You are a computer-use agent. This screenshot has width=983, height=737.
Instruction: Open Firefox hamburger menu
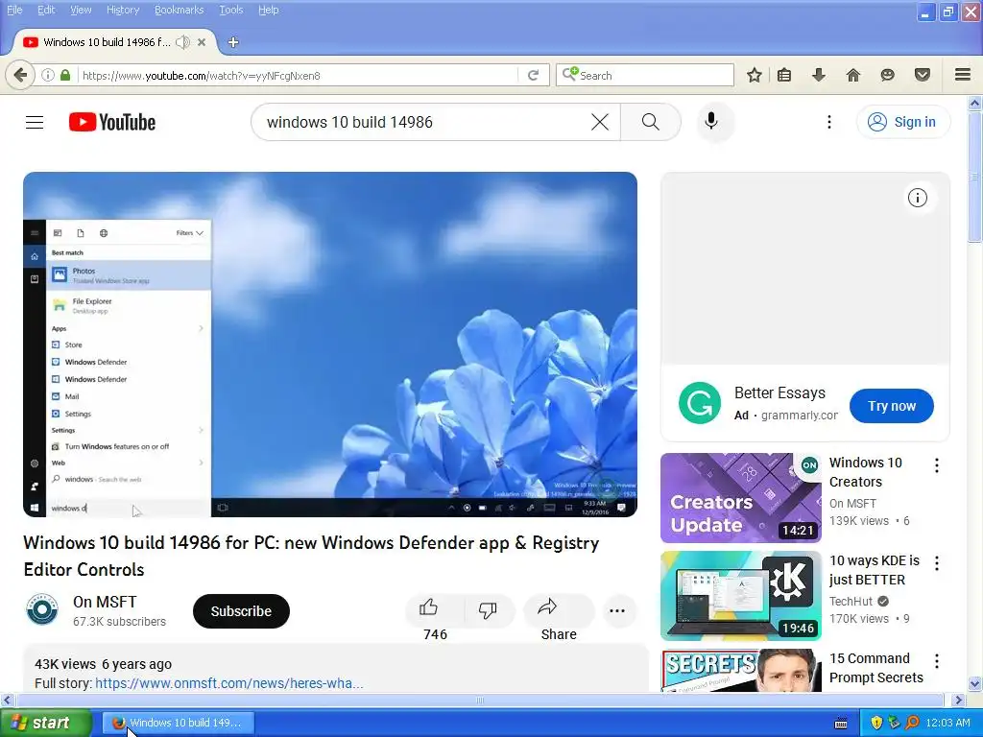pyautogui.click(x=963, y=75)
